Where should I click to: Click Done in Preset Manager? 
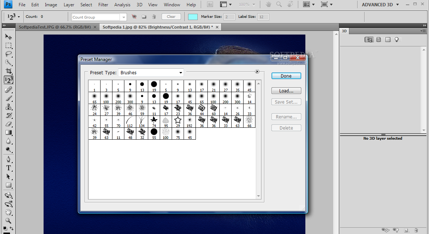point(286,76)
